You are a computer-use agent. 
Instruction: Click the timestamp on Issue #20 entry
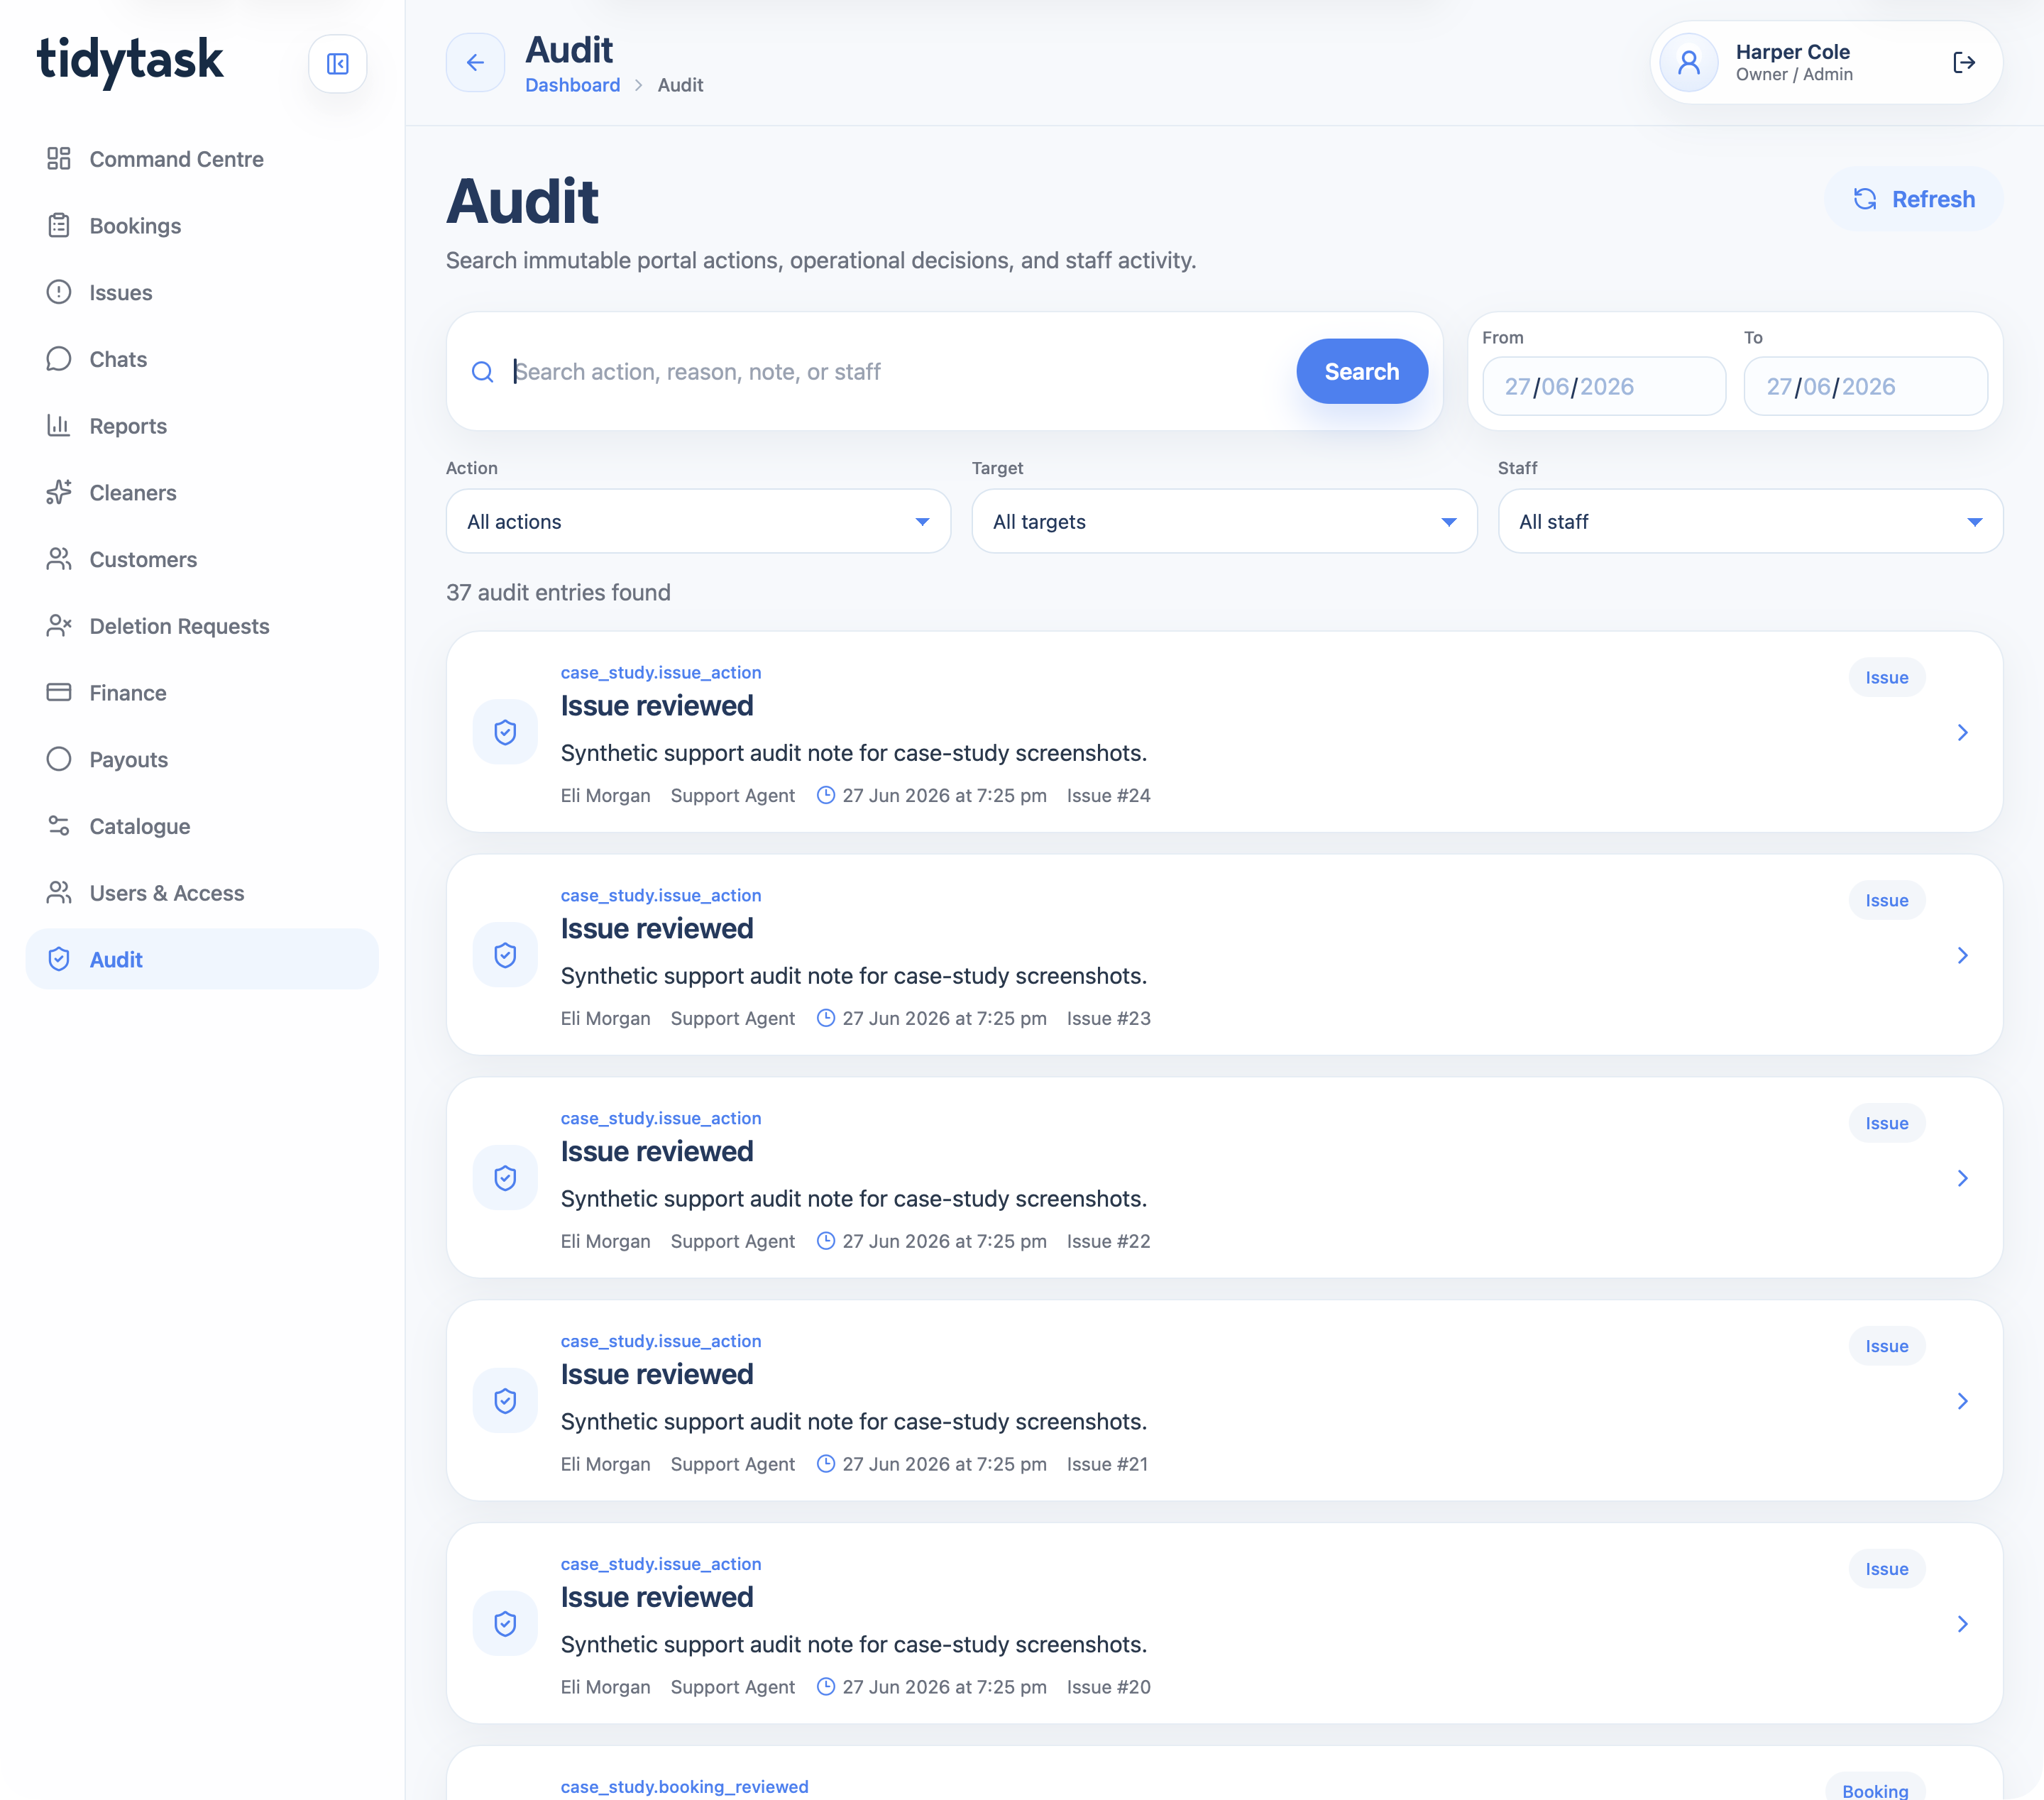[943, 1687]
